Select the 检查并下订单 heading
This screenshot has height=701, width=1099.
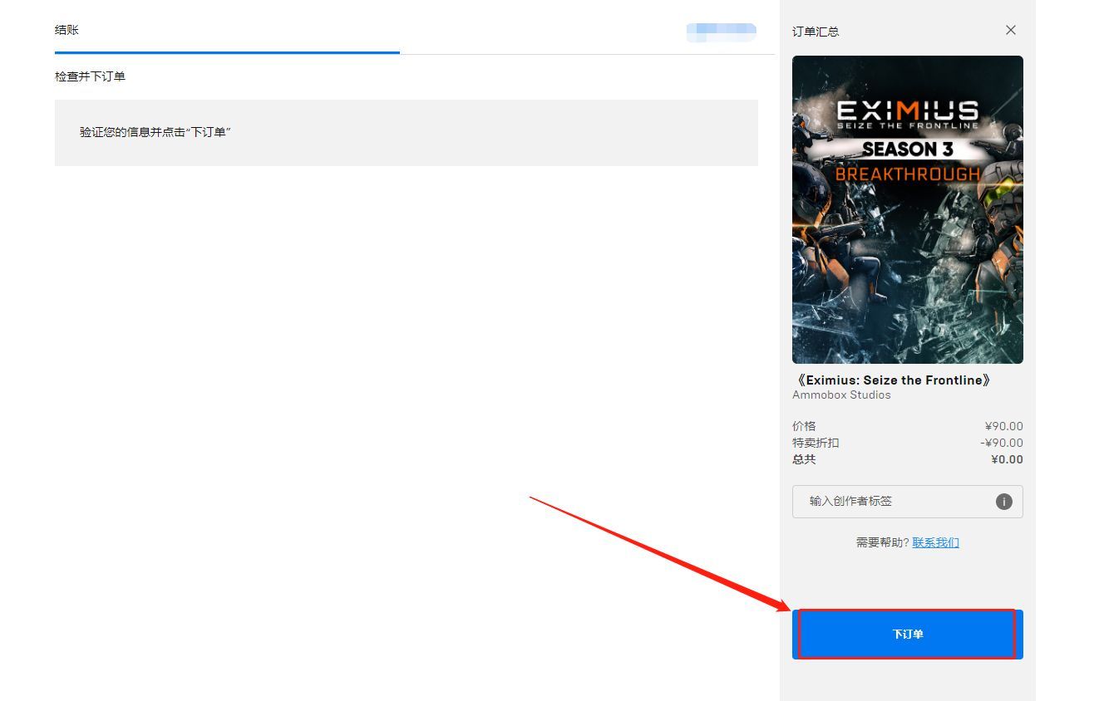(x=89, y=76)
